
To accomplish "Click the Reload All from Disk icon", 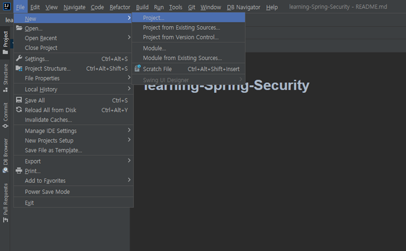I will click(x=19, y=109).
